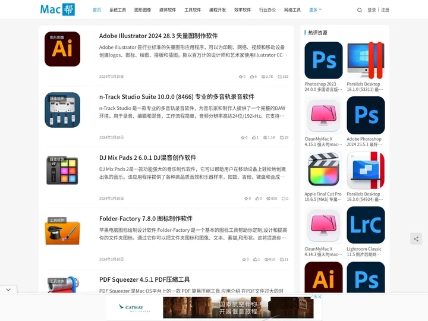Viewport: 428px width, 321px height.
Task: Open the 网络工具 menu item
Action: click(292, 10)
